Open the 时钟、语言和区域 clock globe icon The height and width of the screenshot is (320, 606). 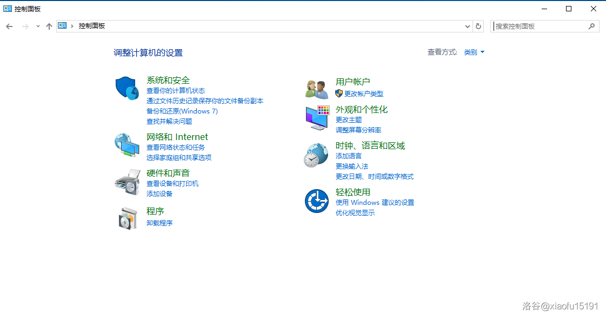pos(316,155)
